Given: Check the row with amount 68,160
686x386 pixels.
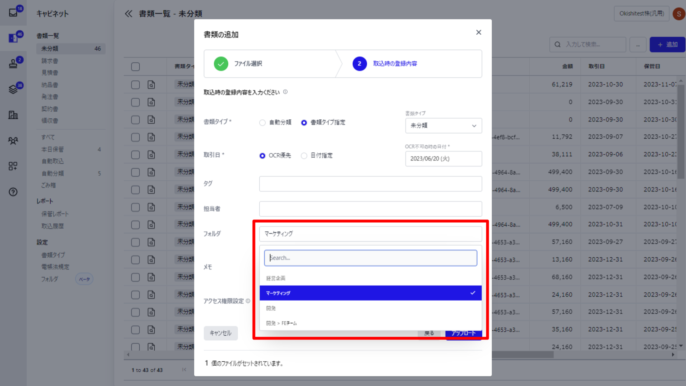Looking at the screenshot, I should pos(135,277).
